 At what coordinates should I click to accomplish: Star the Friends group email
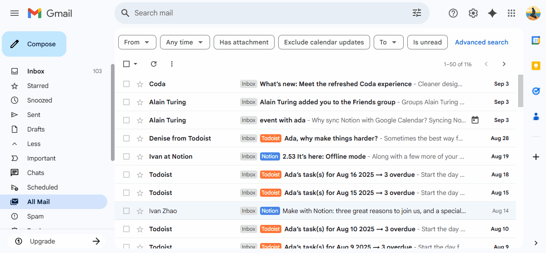140,102
